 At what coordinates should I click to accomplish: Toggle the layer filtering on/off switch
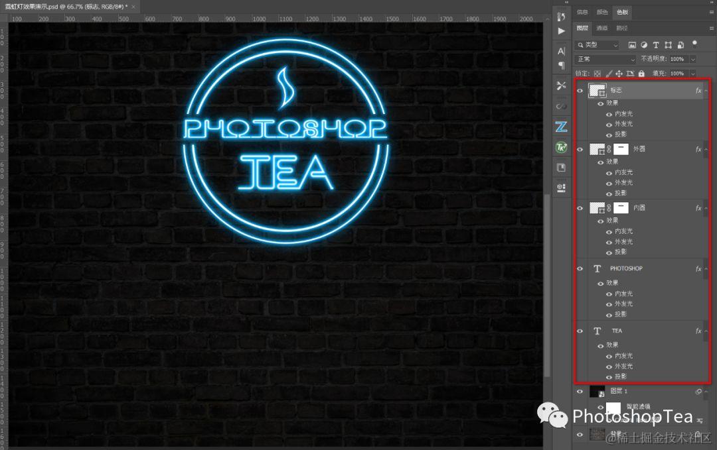coord(694,44)
